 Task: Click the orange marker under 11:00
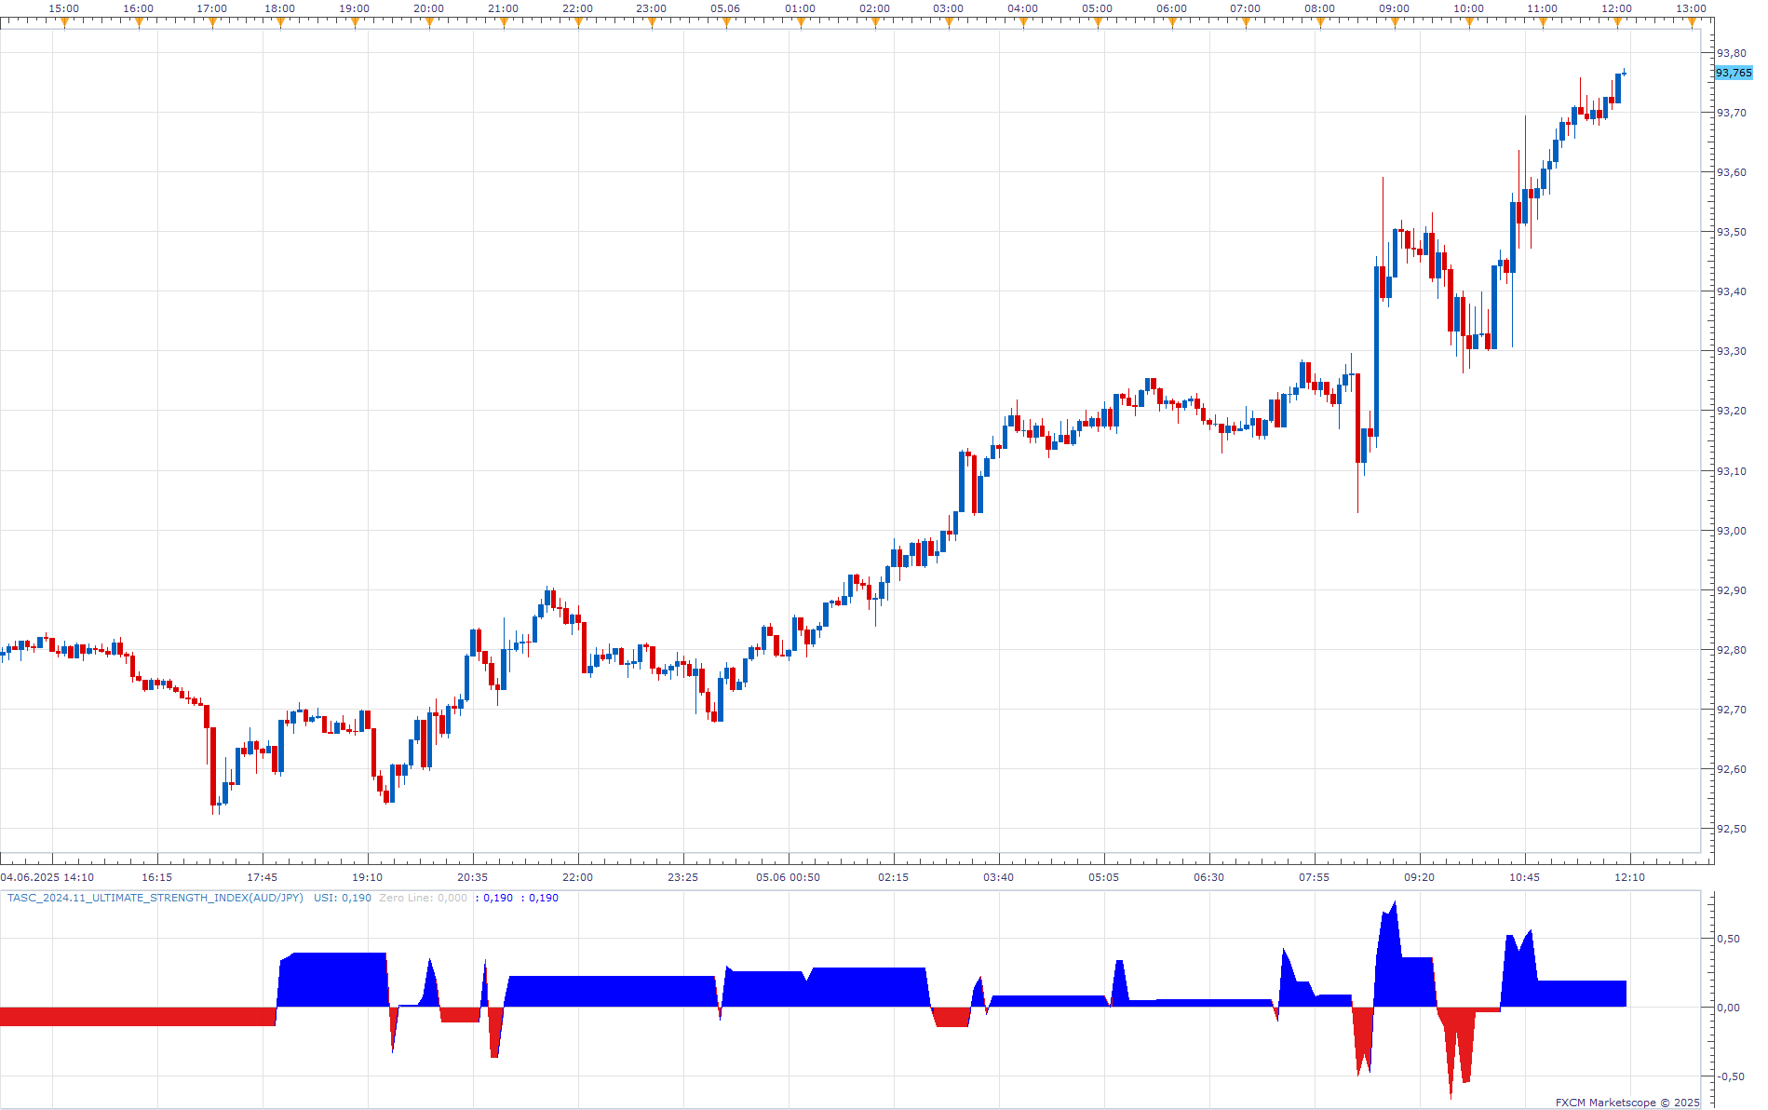click(1543, 23)
